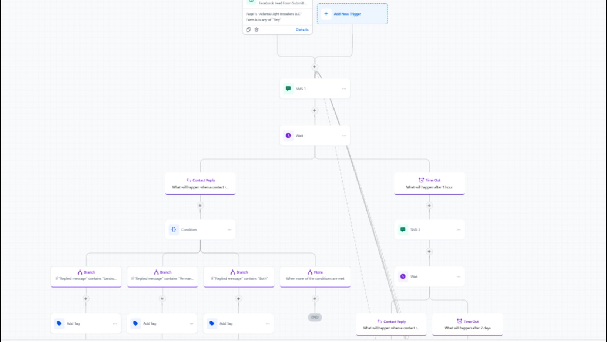
Task: Add a step under the None branch
Action: click(315, 299)
